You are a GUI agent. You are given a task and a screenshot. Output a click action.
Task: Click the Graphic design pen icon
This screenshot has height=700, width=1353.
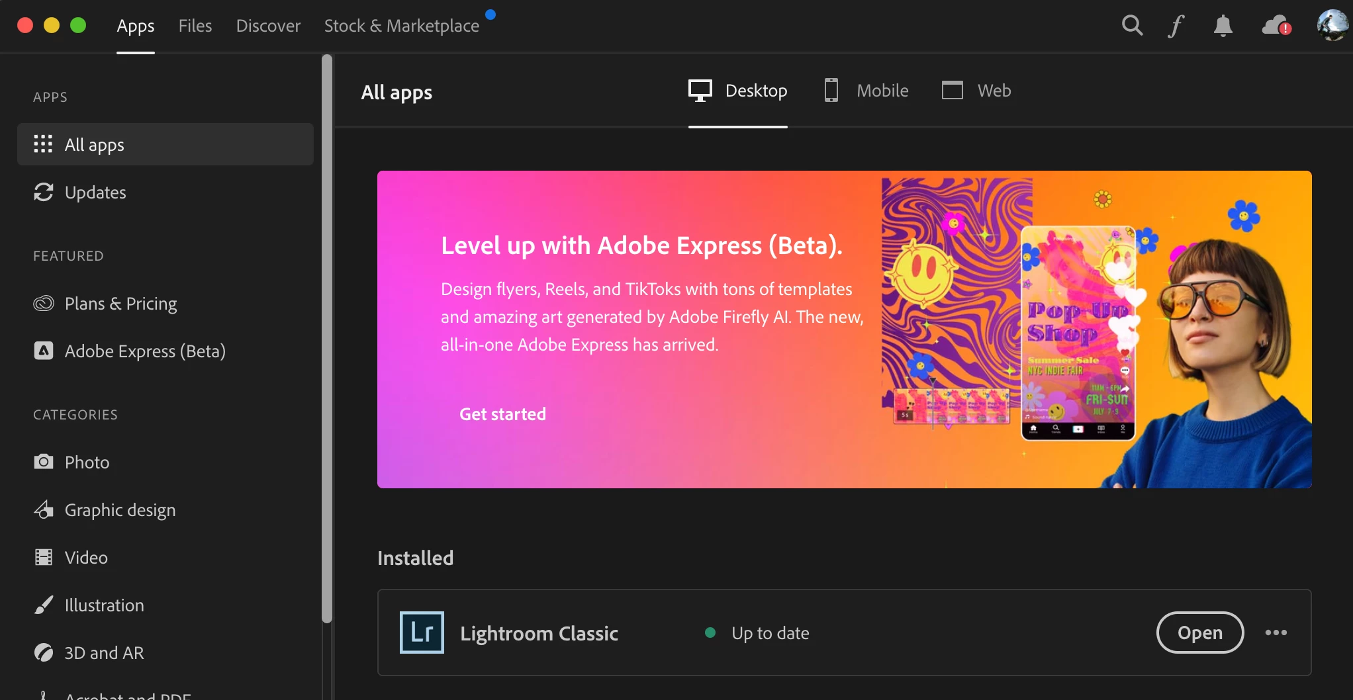pyautogui.click(x=43, y=509)
